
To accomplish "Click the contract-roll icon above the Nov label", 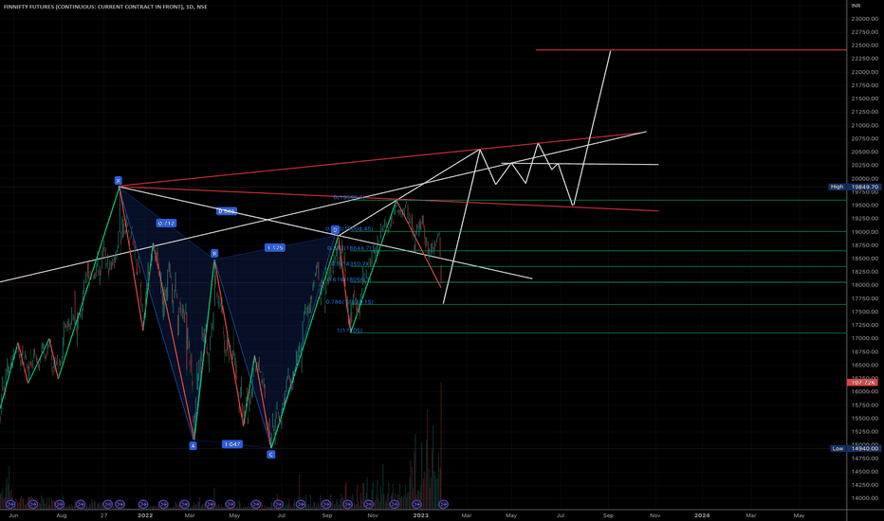I will (368, 504).
